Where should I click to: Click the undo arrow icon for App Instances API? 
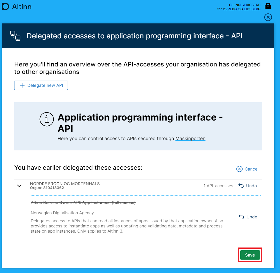click(x=241, y=217)
